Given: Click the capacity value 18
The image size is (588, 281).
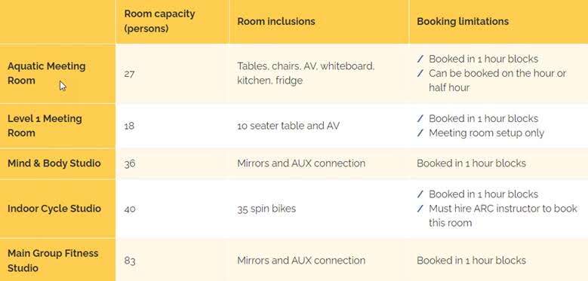Looking at the screenshot, I should coord(129,126).
